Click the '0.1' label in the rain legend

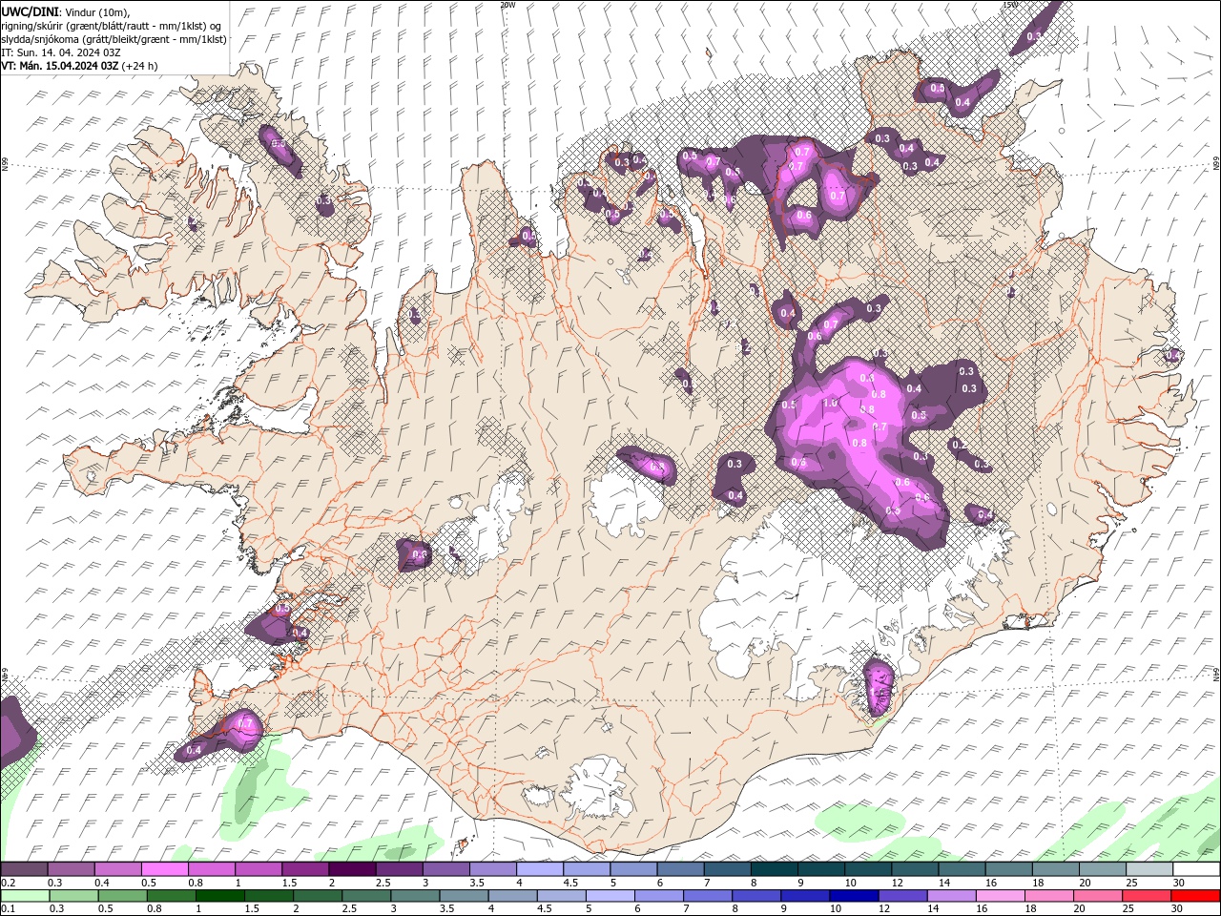click(x=8, y=909)
